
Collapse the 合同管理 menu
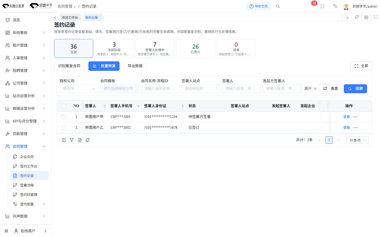coord(25,146)
